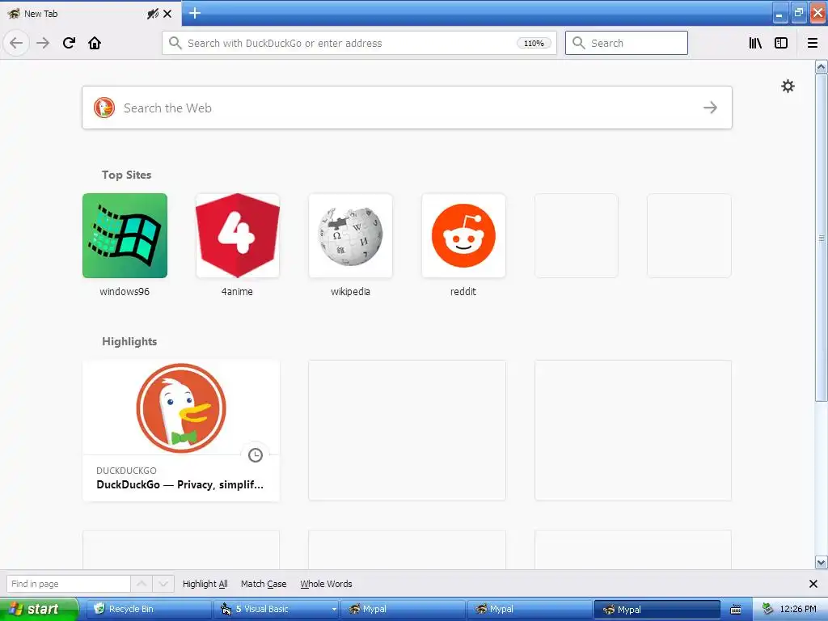
Task: Open DuckDuckGo — Privacy, simplif... title link
Action: (180, 485)
